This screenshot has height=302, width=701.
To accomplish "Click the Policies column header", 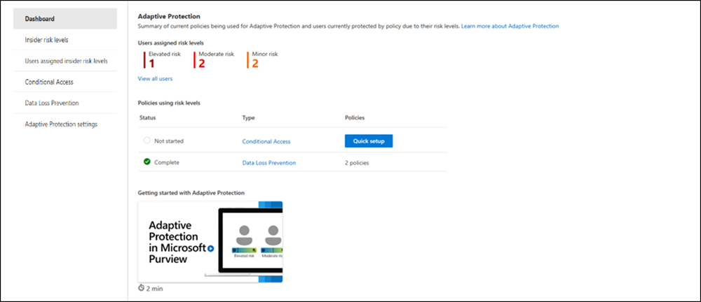I will point(355,117).
